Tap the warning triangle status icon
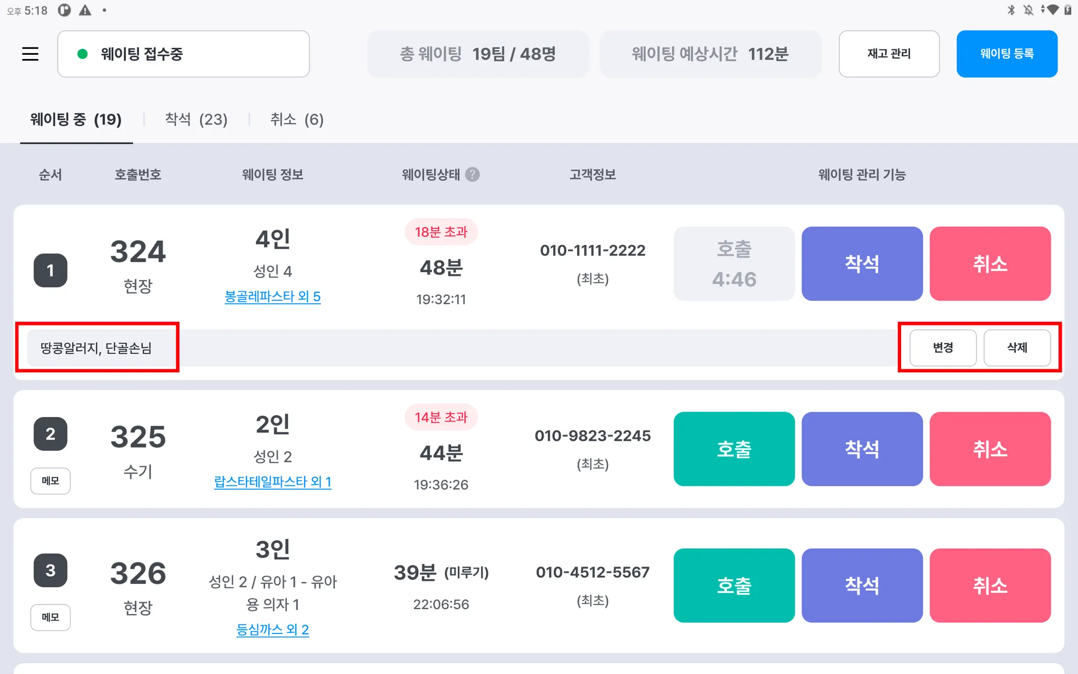The image size is (1078, 674). [x=85, y=10]
